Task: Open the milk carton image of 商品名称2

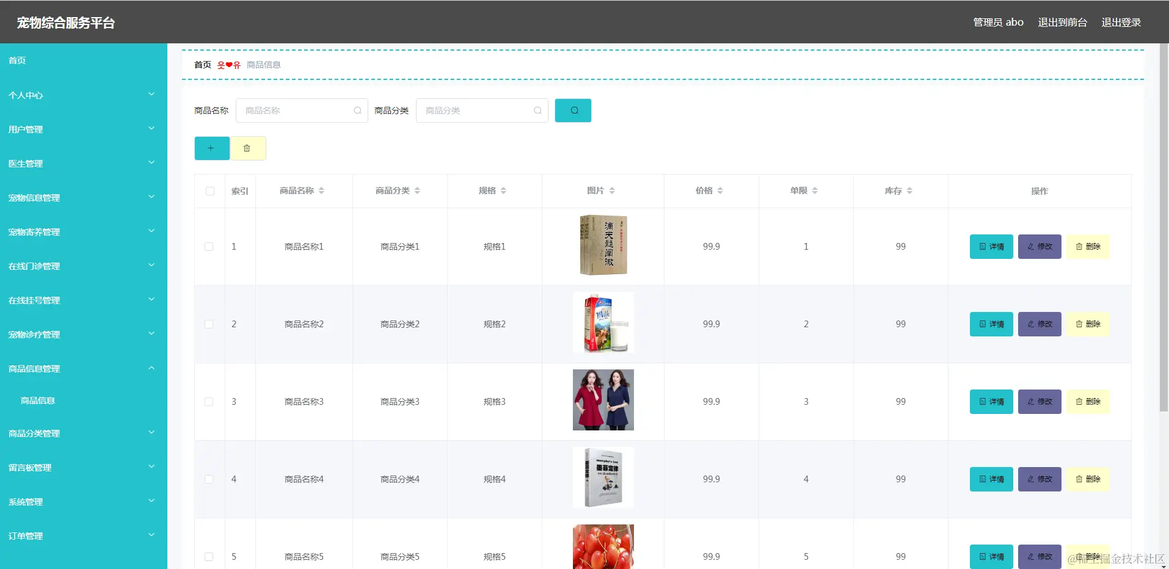Action: (x=603, y=322)
